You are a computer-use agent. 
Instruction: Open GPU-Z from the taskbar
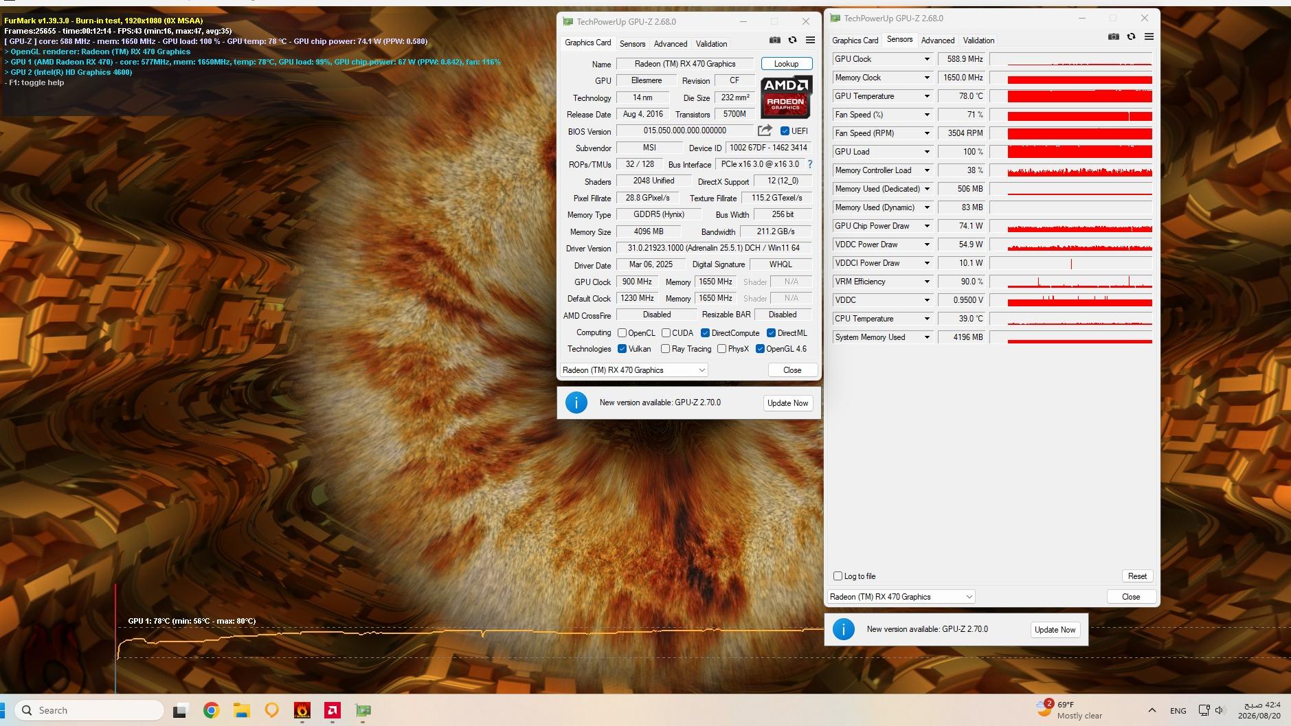363,710
